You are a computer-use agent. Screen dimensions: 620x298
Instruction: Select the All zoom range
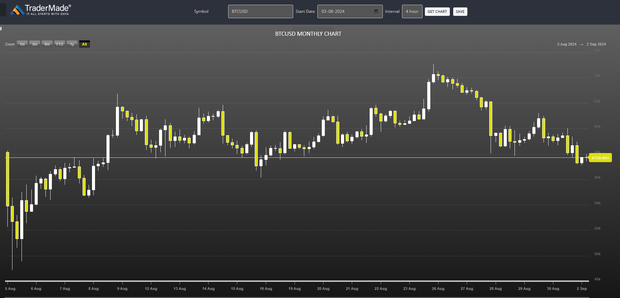(85, 44)
